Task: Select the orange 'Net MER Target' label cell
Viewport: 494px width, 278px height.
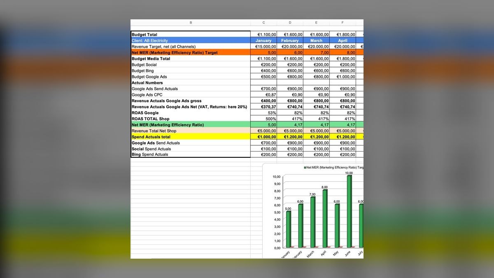Action: click(x=191, y=52)
